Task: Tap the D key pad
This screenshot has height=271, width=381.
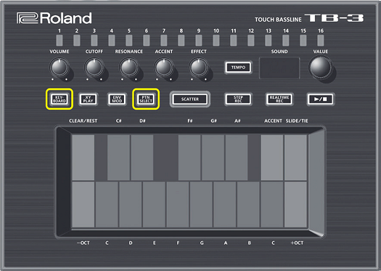Action: [x=131, y=204]
